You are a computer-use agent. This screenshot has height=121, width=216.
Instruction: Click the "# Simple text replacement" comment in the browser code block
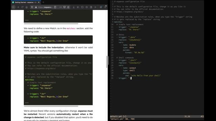[x=42, y=83]
